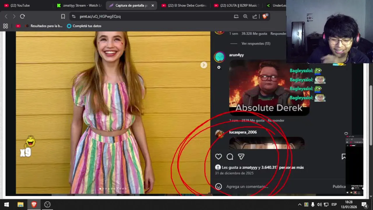Viewport: 373px width, 210px height.
Task: View '3.640.317 personas más' likes
Action: coord(282,167)
